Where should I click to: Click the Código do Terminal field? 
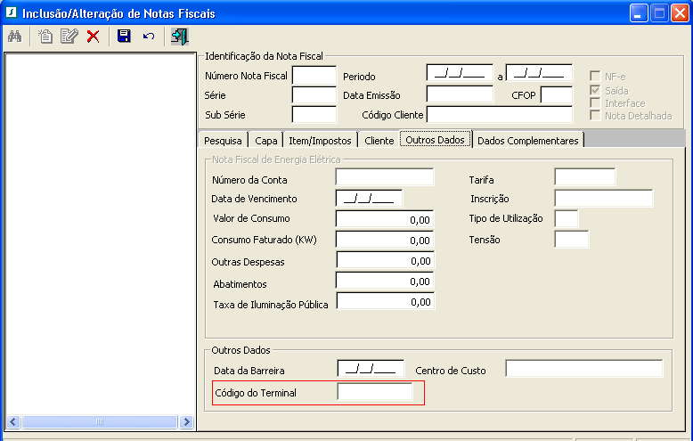click(x=375, y=392)
